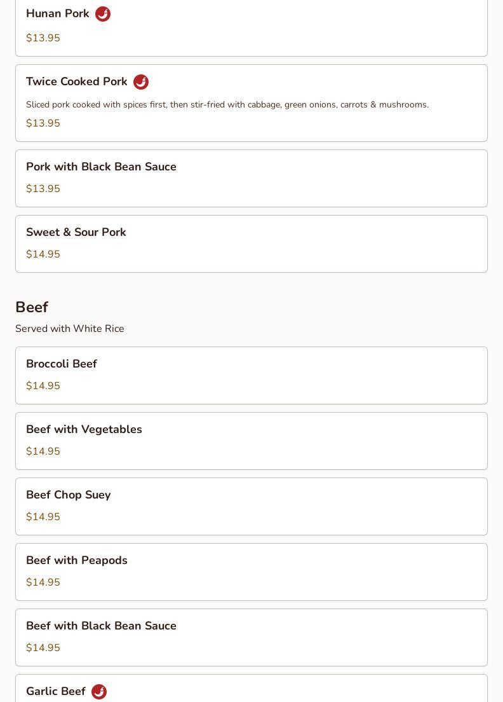
Task: Click the spicy icon next to Twice Cooked Pork
Action: [x=141, y=82]
